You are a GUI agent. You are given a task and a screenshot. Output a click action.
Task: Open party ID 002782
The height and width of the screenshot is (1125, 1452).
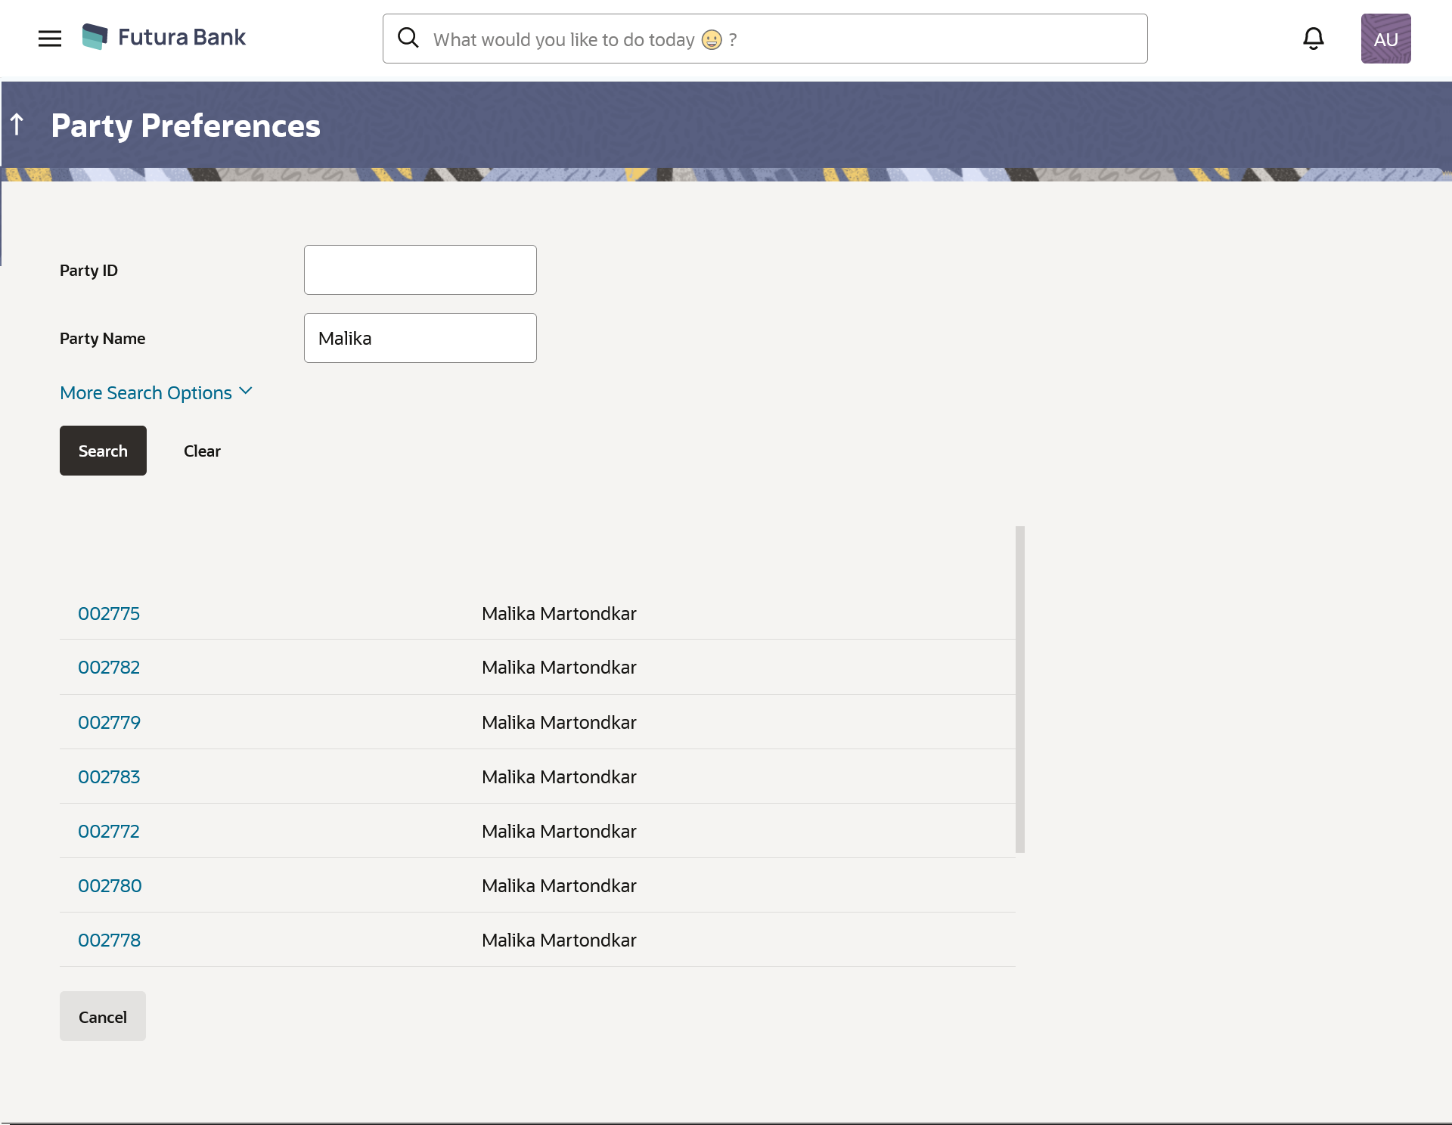tap(109, 667)
